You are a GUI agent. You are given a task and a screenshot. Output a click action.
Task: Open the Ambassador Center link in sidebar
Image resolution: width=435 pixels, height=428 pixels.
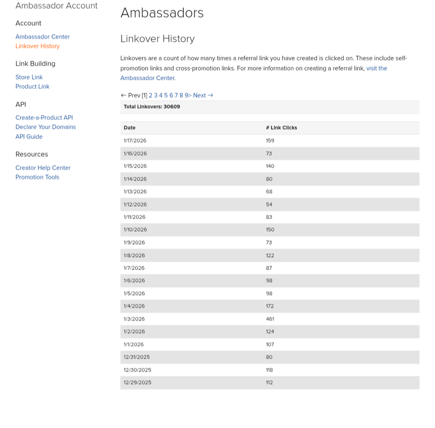42,37
